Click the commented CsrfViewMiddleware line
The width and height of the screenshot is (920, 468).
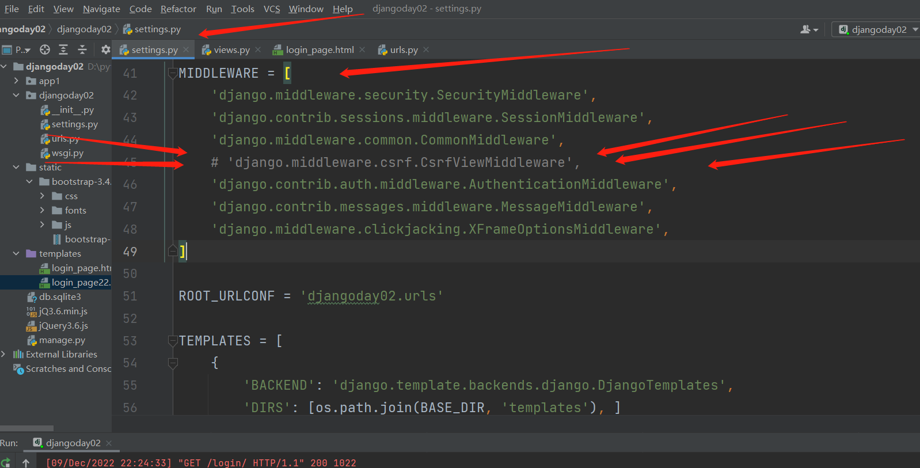(395, 162)
